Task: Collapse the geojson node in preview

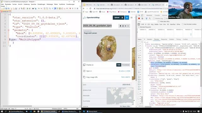Action: pyautogui.click(x=148, y=61)
